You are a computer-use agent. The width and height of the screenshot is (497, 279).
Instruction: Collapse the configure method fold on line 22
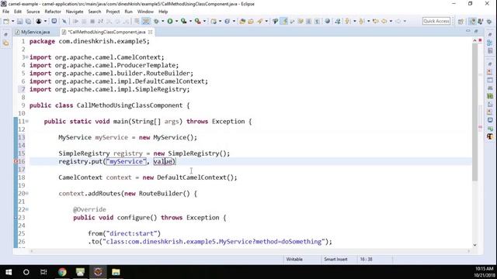26,209
